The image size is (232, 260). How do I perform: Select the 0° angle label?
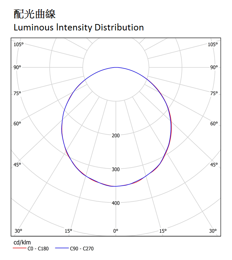tap(116, 231)
